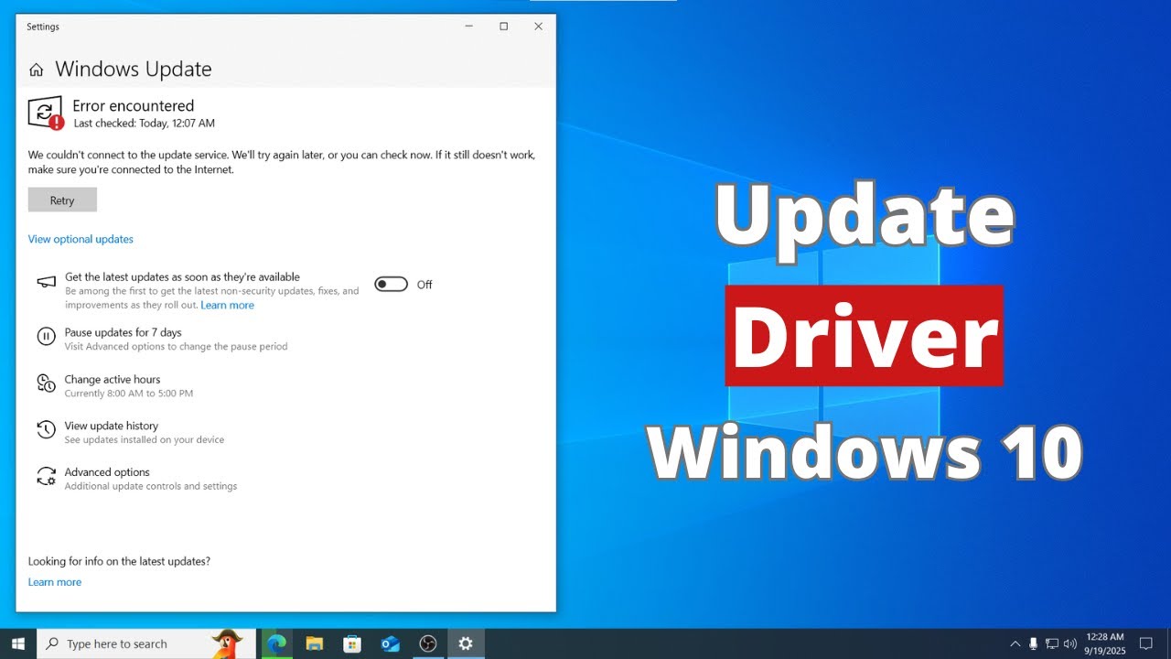
Task: Open Microsoft Store from taskbar
Action: tap(352, 643)
